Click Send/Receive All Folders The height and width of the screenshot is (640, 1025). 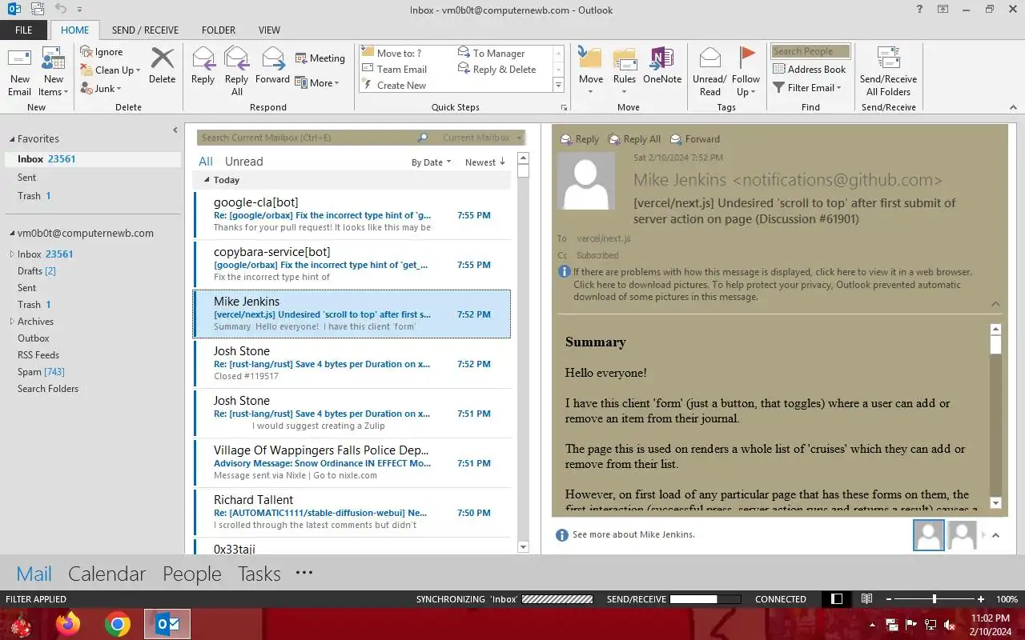pyautogui.click(x=888, y=72)
